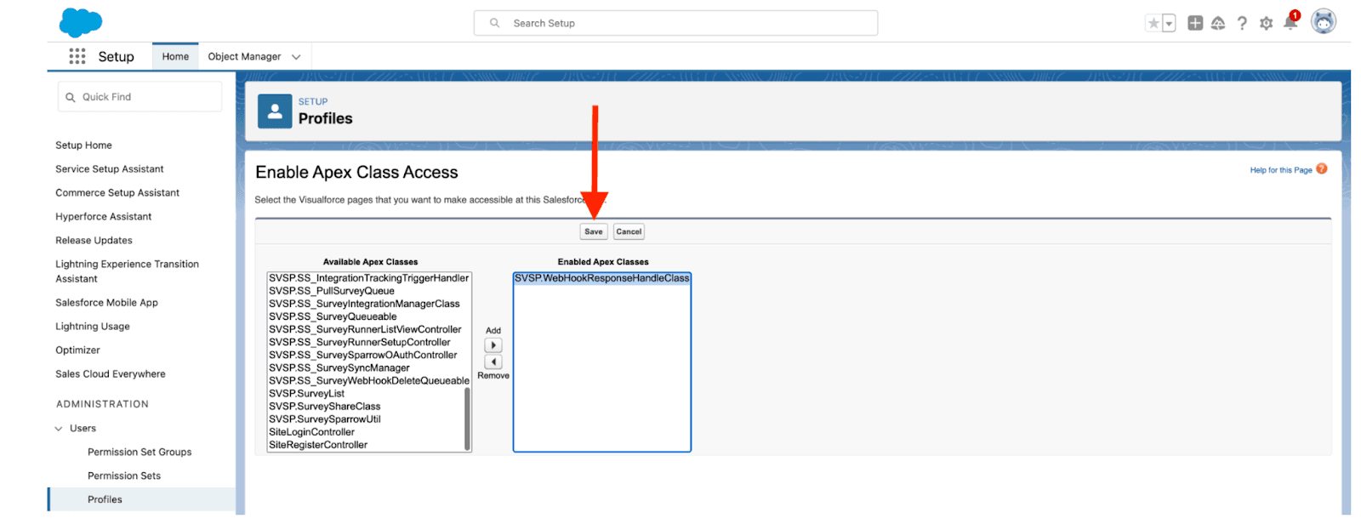Image resolution: width=1361 pixels, height=524 pixels.
Task: Switch to the Home tab
Action: click(x=175, y=57)
